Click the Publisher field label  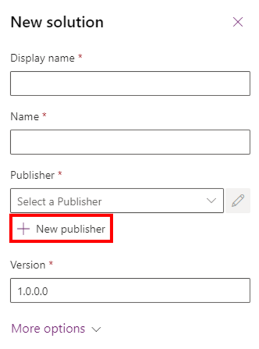coord(32,175)
